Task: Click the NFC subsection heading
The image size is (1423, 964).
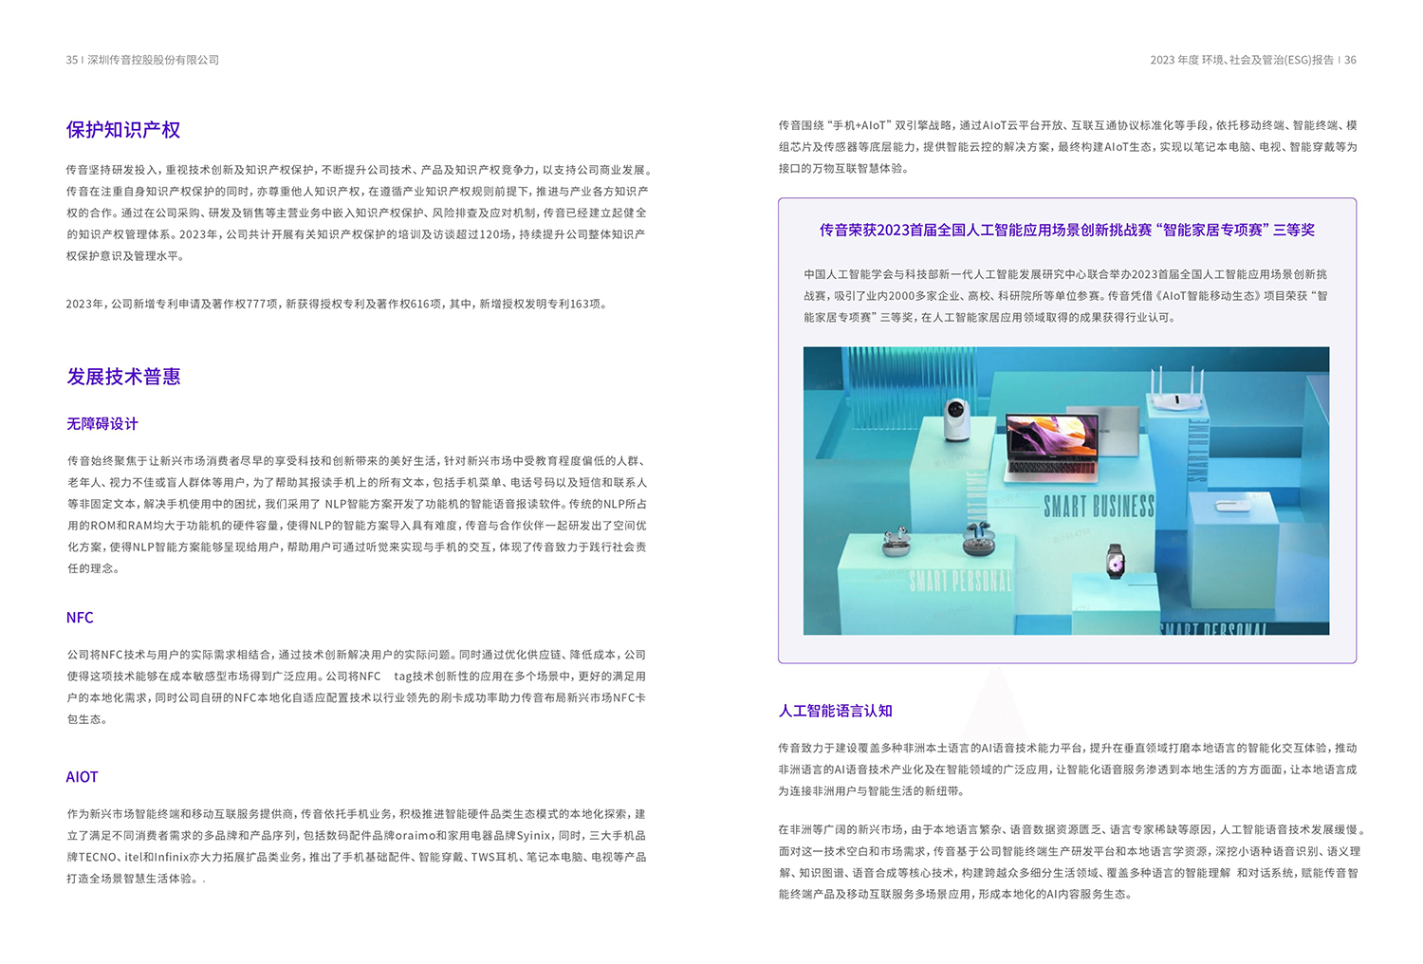Action: click(x=80, y=618)
